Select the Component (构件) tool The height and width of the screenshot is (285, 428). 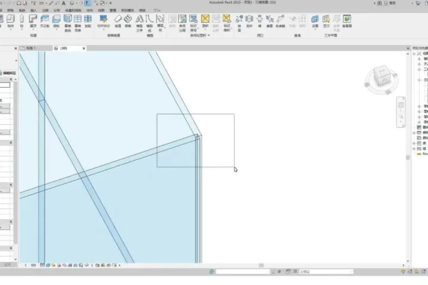(10, 21)
